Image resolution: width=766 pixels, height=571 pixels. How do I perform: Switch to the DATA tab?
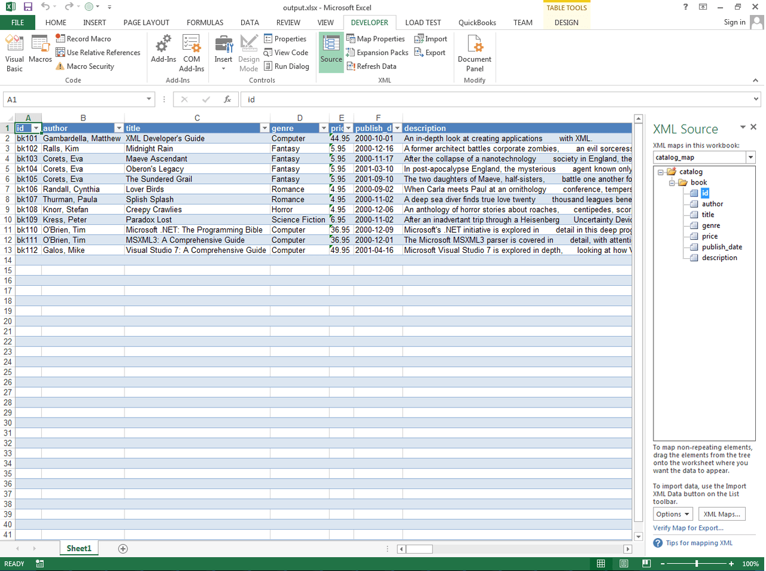[x=250, y=22]
